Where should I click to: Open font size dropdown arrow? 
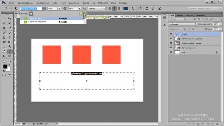pos(79,8)
